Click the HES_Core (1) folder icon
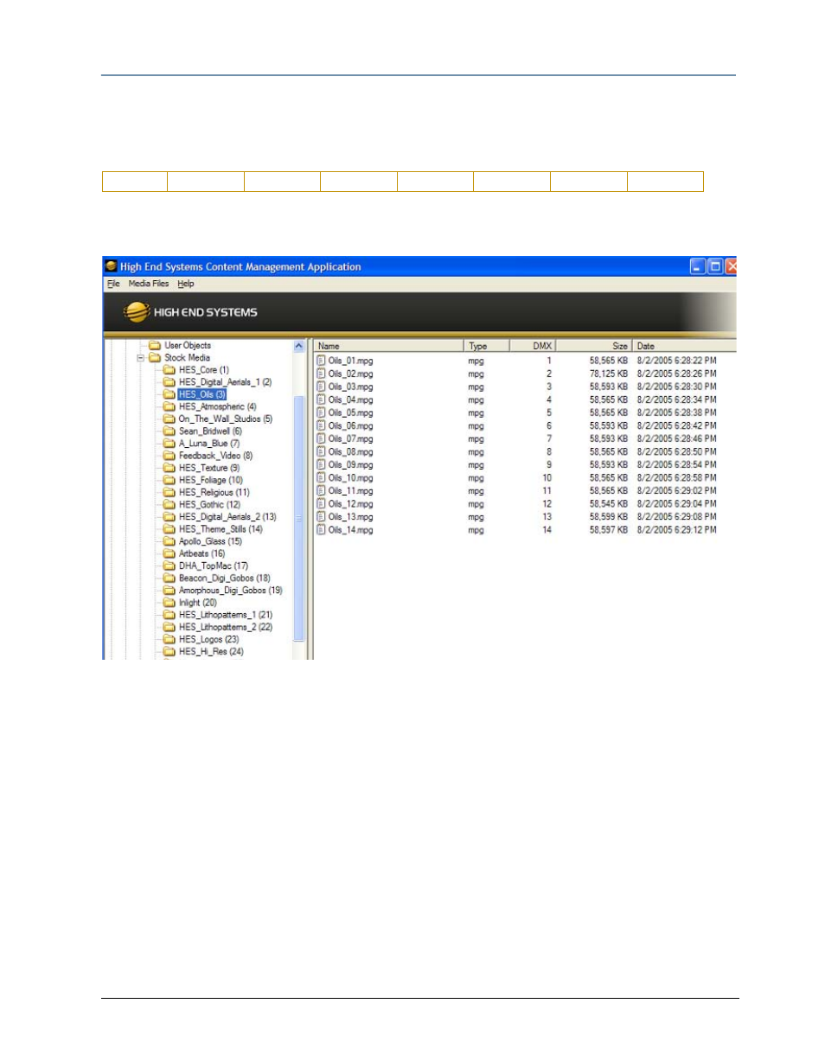Viewport: 825px width, 1061px height. tap(169, 369)
